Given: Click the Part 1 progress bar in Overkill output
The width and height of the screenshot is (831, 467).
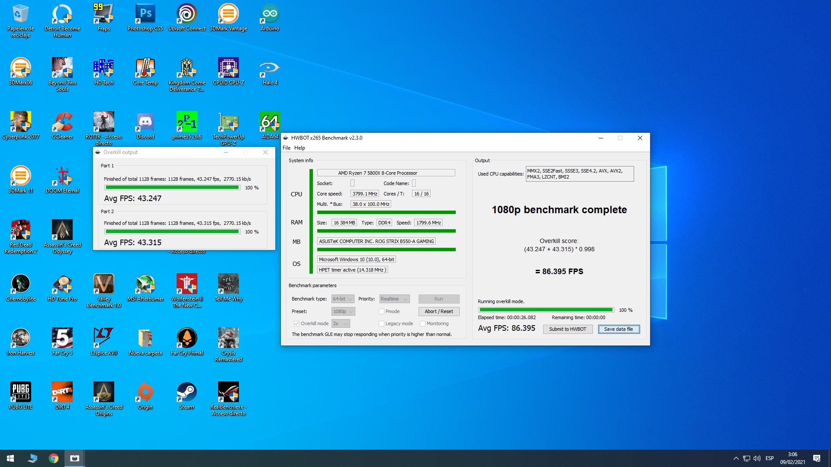Looking at the screenshot, I should coord(172,188).
